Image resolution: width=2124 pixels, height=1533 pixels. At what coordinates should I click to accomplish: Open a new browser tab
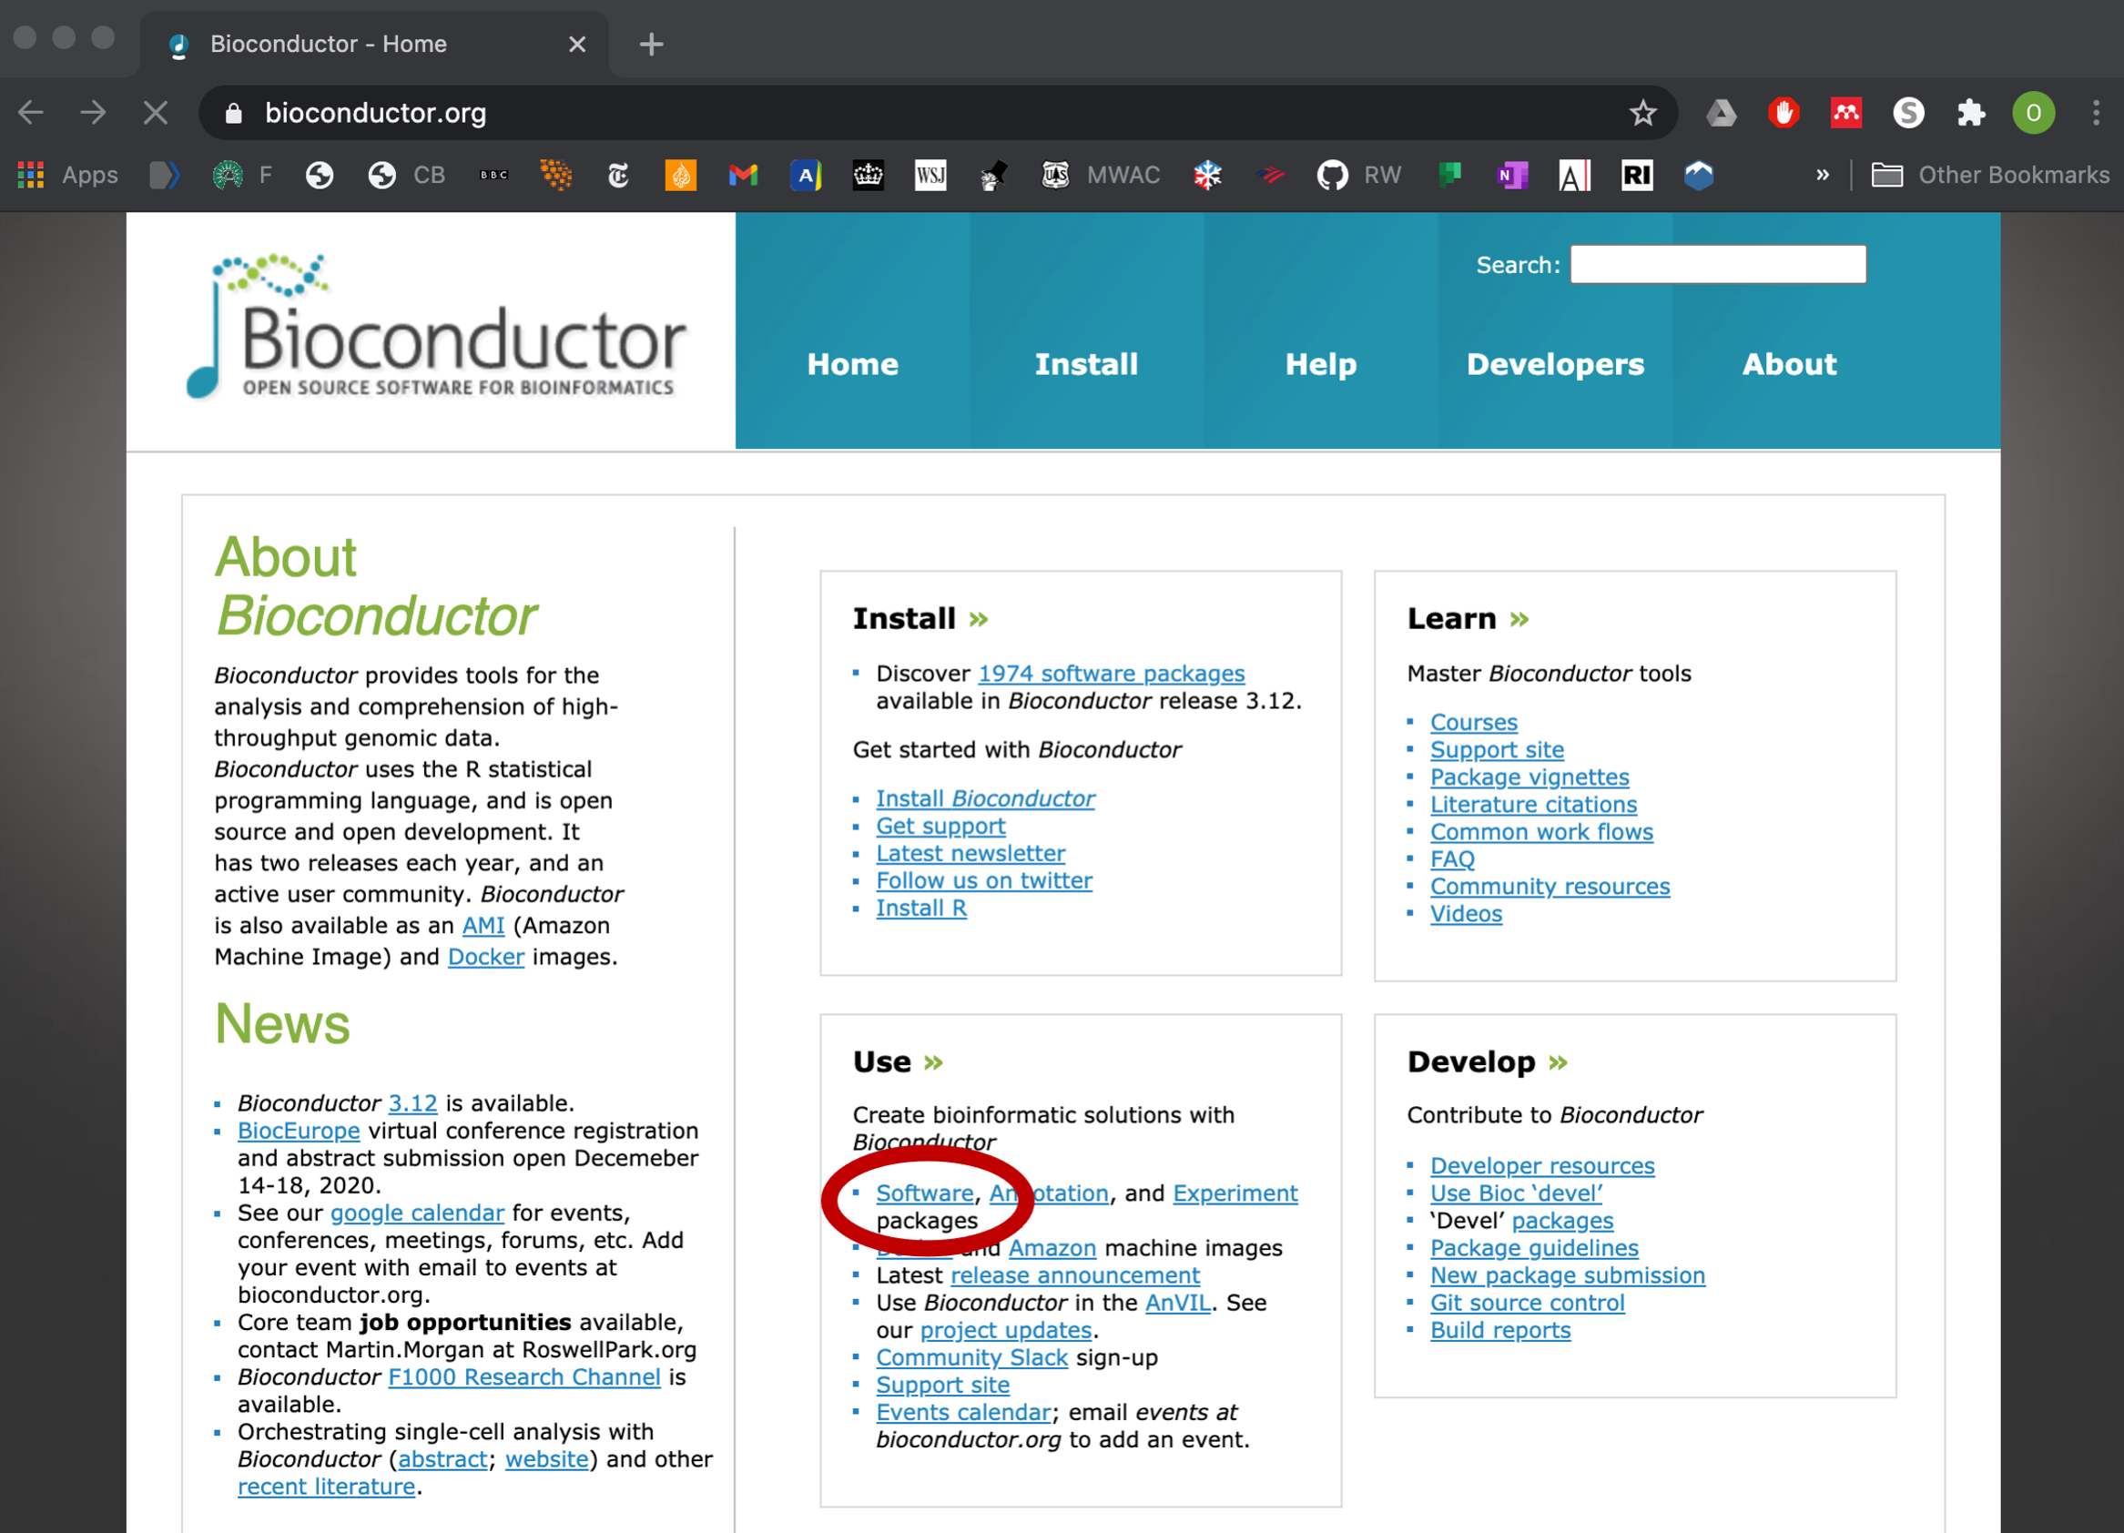point(651,44)
